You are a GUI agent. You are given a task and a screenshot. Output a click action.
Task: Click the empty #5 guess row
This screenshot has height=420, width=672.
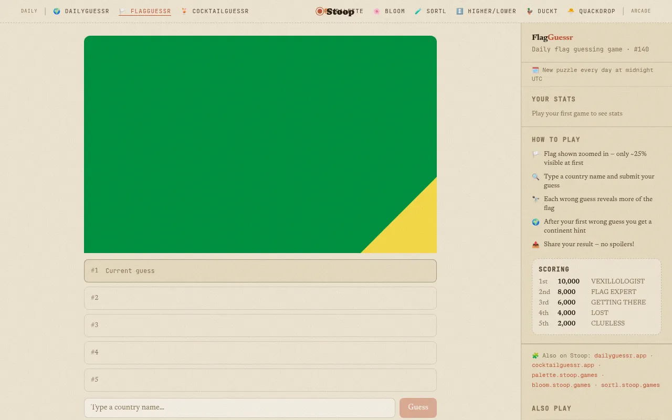coord(260,380)
